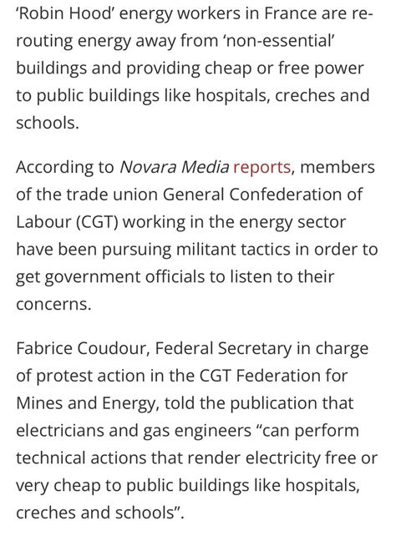Screen dimensions: 396x536
Task: Click "According to" starting second paragraph
Action: [64, 168]
